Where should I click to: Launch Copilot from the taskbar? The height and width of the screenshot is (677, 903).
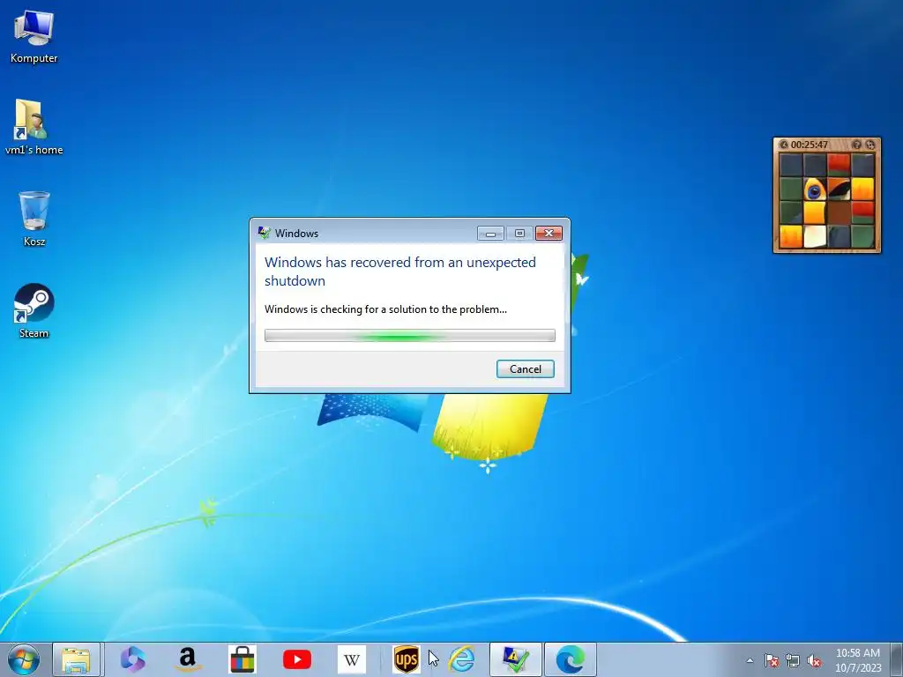pos(132,659)
